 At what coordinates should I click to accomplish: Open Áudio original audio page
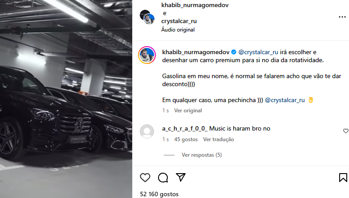(178, 30)
